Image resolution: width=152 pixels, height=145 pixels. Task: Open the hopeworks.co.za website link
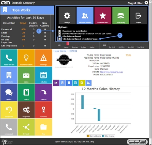click(x=111, y=72)
